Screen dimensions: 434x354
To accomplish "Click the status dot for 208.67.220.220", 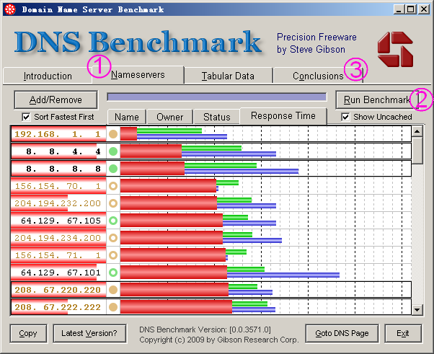I will click(113, 290).
